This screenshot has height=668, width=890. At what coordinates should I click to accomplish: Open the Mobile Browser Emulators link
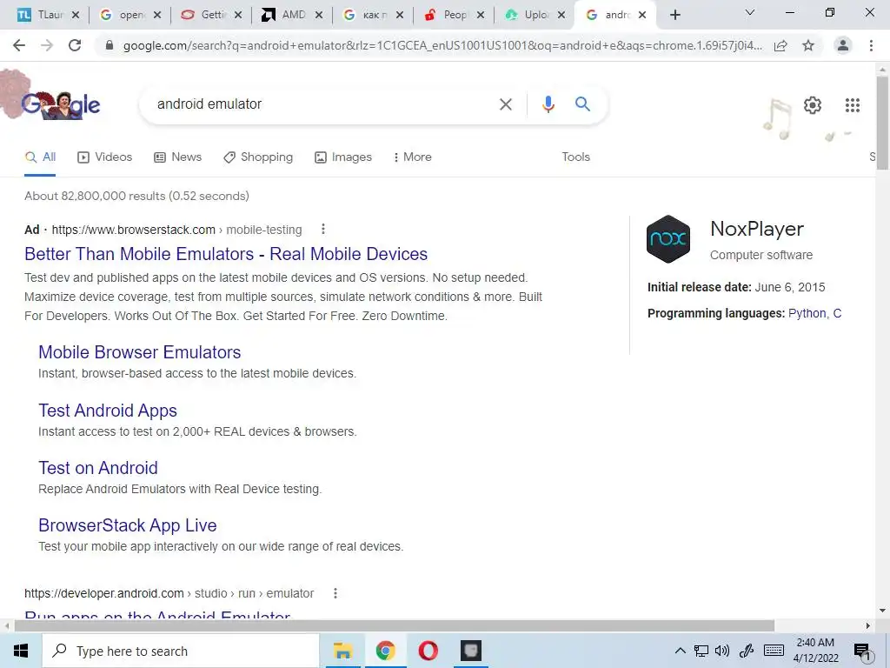[140, 352]
